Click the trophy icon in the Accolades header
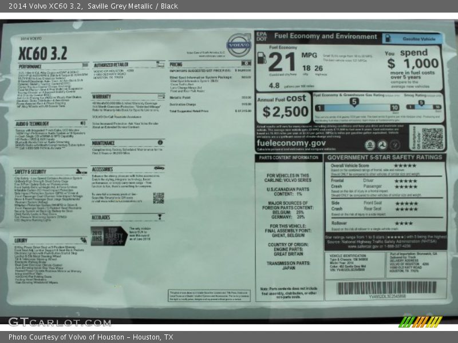The image size is (458, 343). 160,217
